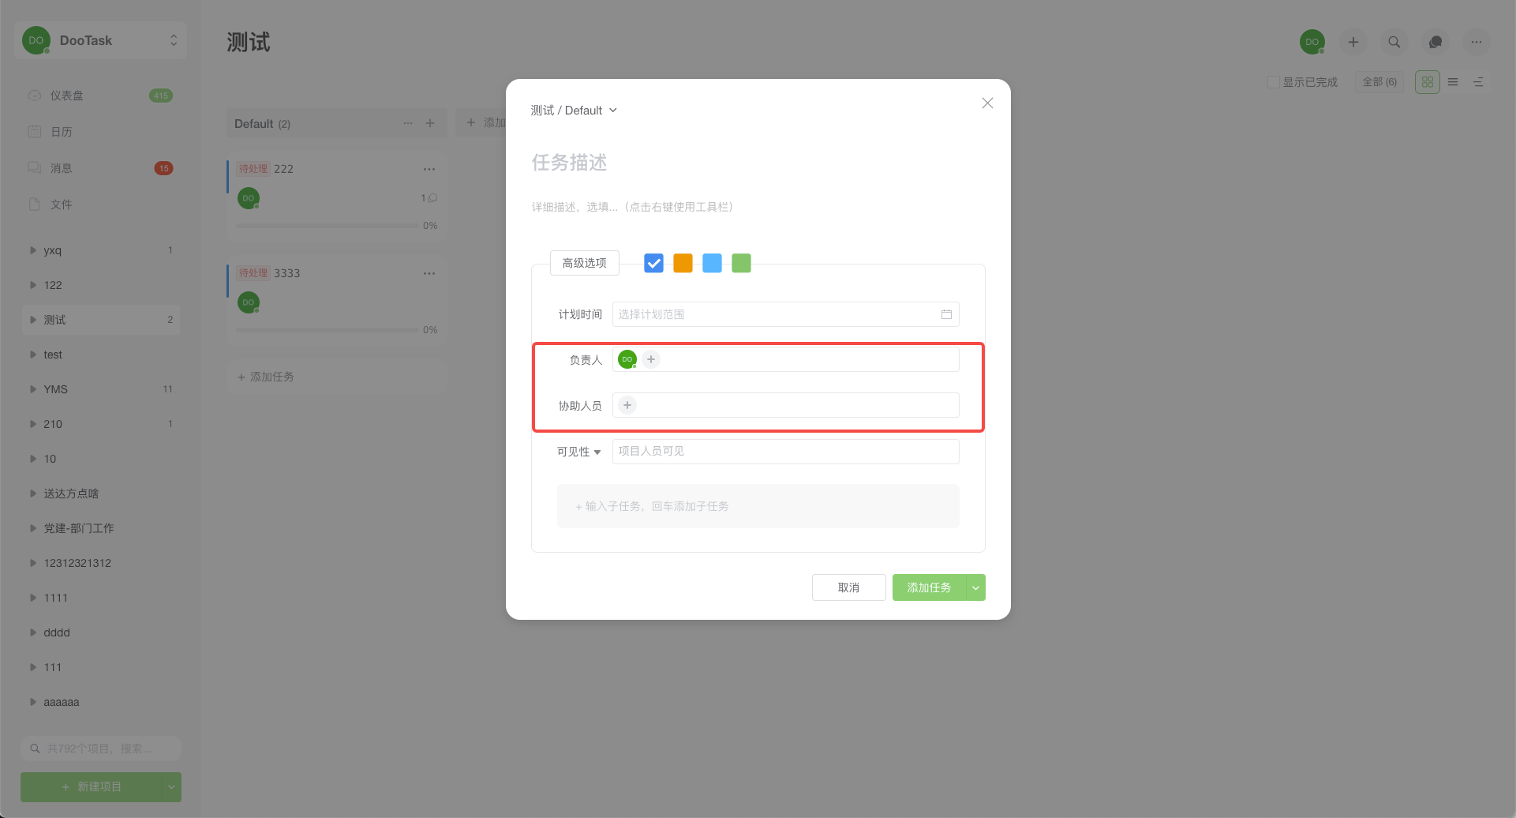Toggle the 显示已完成 checkbox

pyautogui.click(x=1273, y=82)
